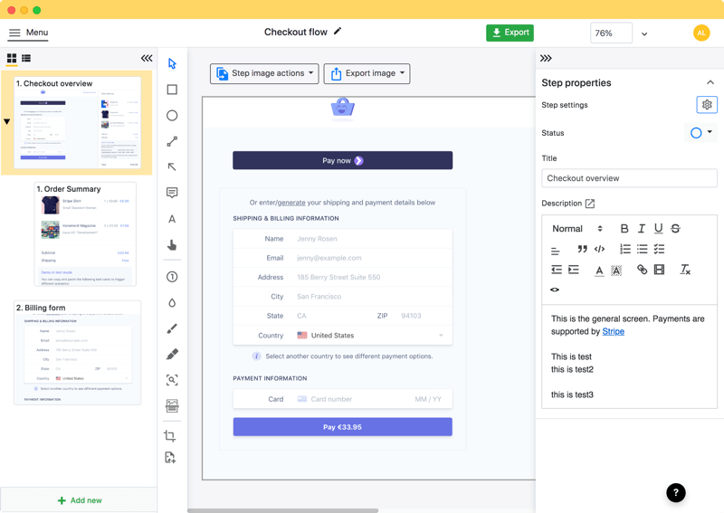Toggle bold formatting in description
Screen dimensions: 724x513
(624, 229)
